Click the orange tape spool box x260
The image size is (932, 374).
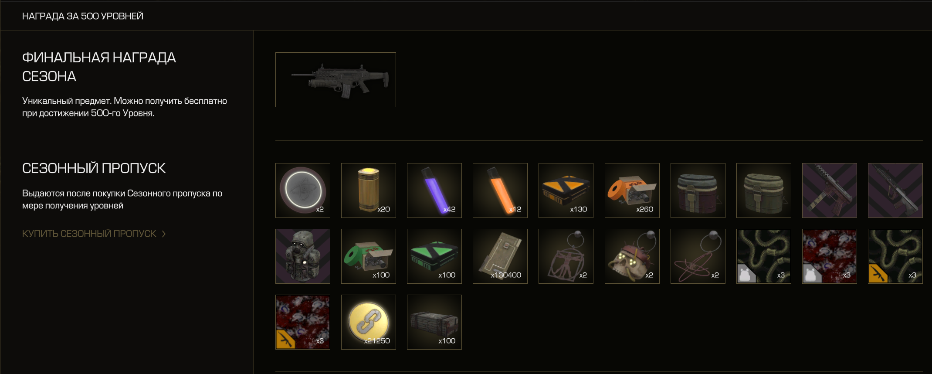click(x=632, y=190)
